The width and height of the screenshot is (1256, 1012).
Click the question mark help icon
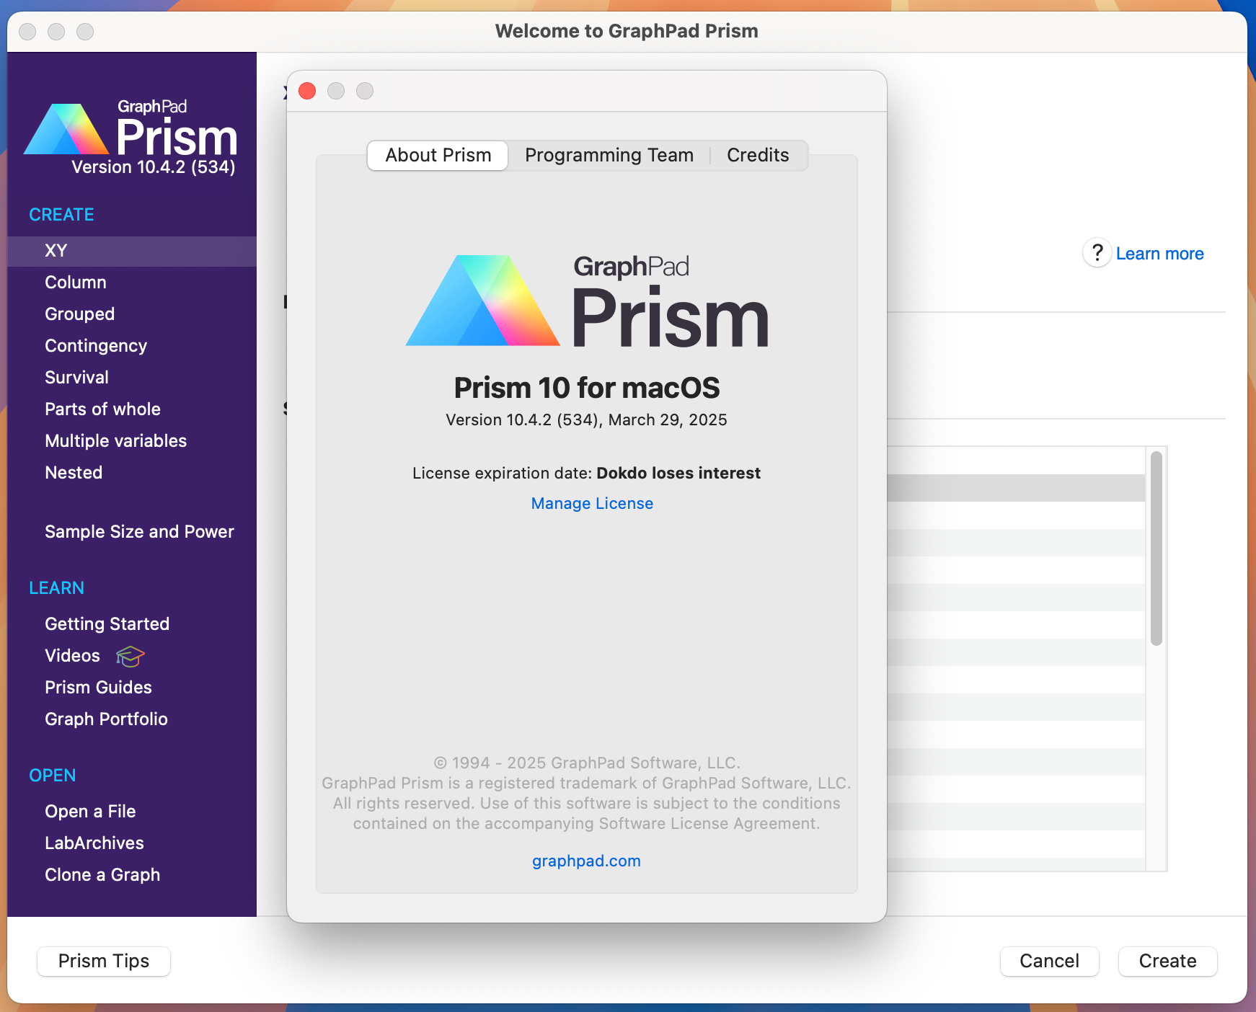pos(1097,254)
